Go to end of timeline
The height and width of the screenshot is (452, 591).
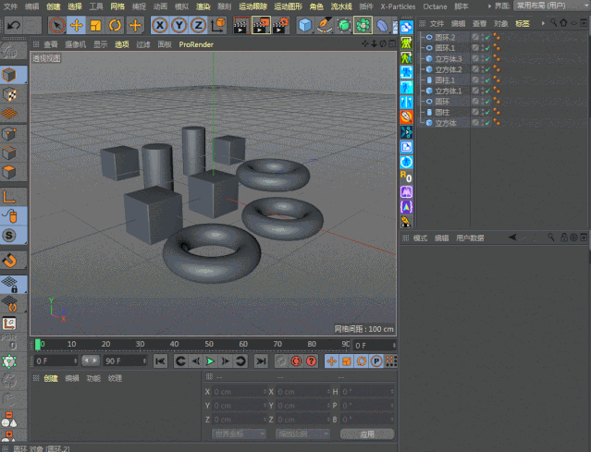(261, 361)
